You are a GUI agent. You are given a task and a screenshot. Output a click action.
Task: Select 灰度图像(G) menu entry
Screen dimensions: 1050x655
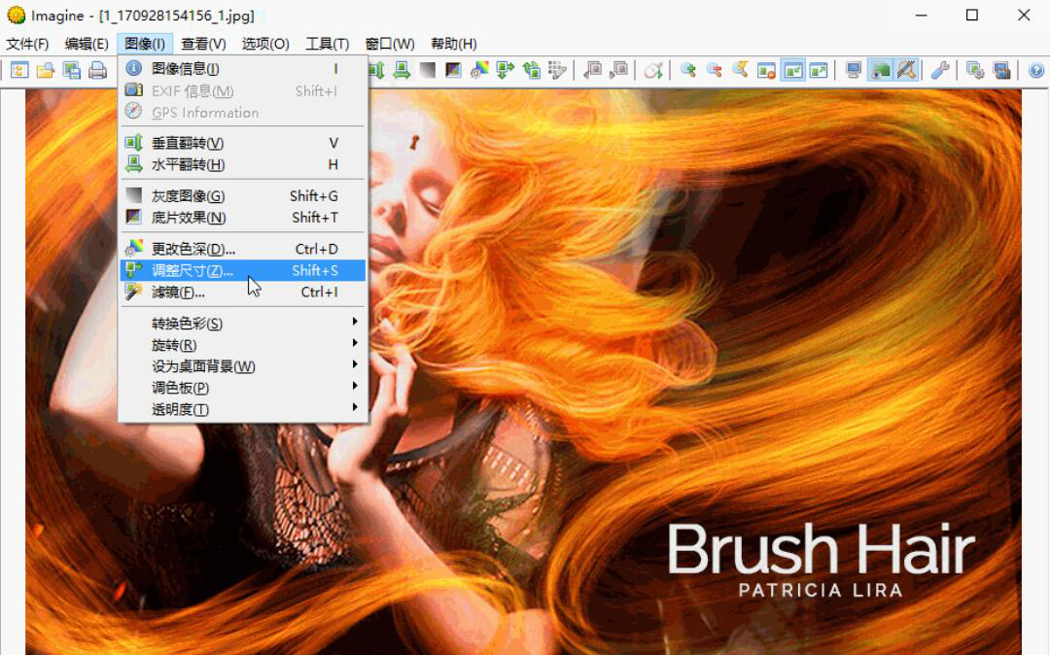[x=242, y=195]
